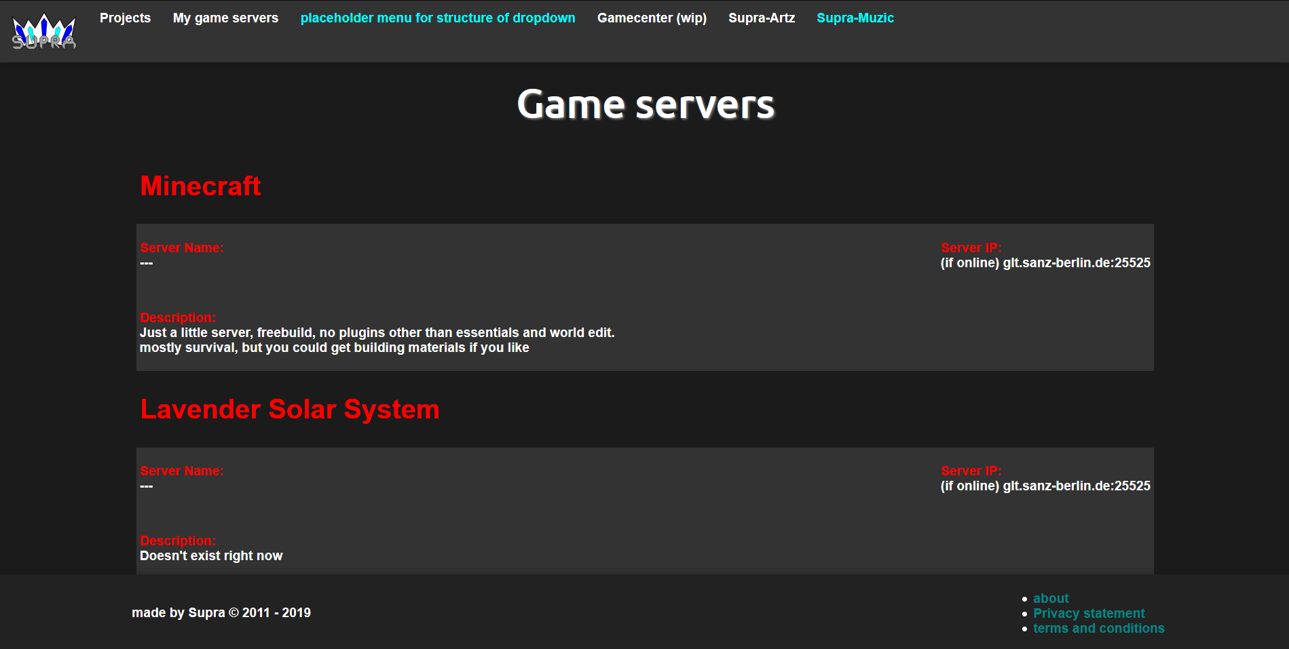Click the Supra crown logo
This screenshot has width=1289, height=649.
click(44, 32)
